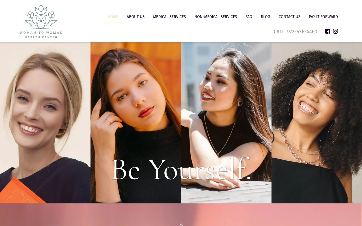Call the 972-636-4460 phone link
Image resolution: width=362 pixels, height=226 pixels.
click(x=295, y=32)
